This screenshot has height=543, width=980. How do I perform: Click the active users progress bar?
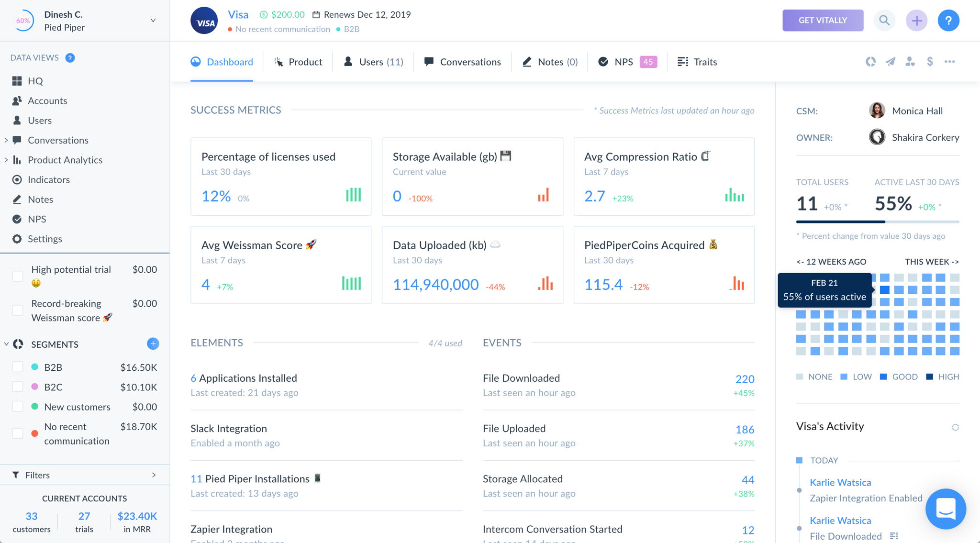click(878, 222)
